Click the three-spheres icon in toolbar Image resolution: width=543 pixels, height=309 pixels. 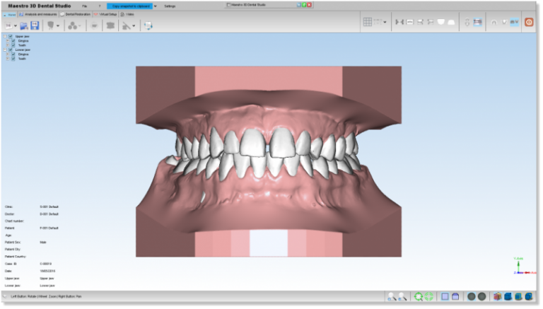(72, 25)
